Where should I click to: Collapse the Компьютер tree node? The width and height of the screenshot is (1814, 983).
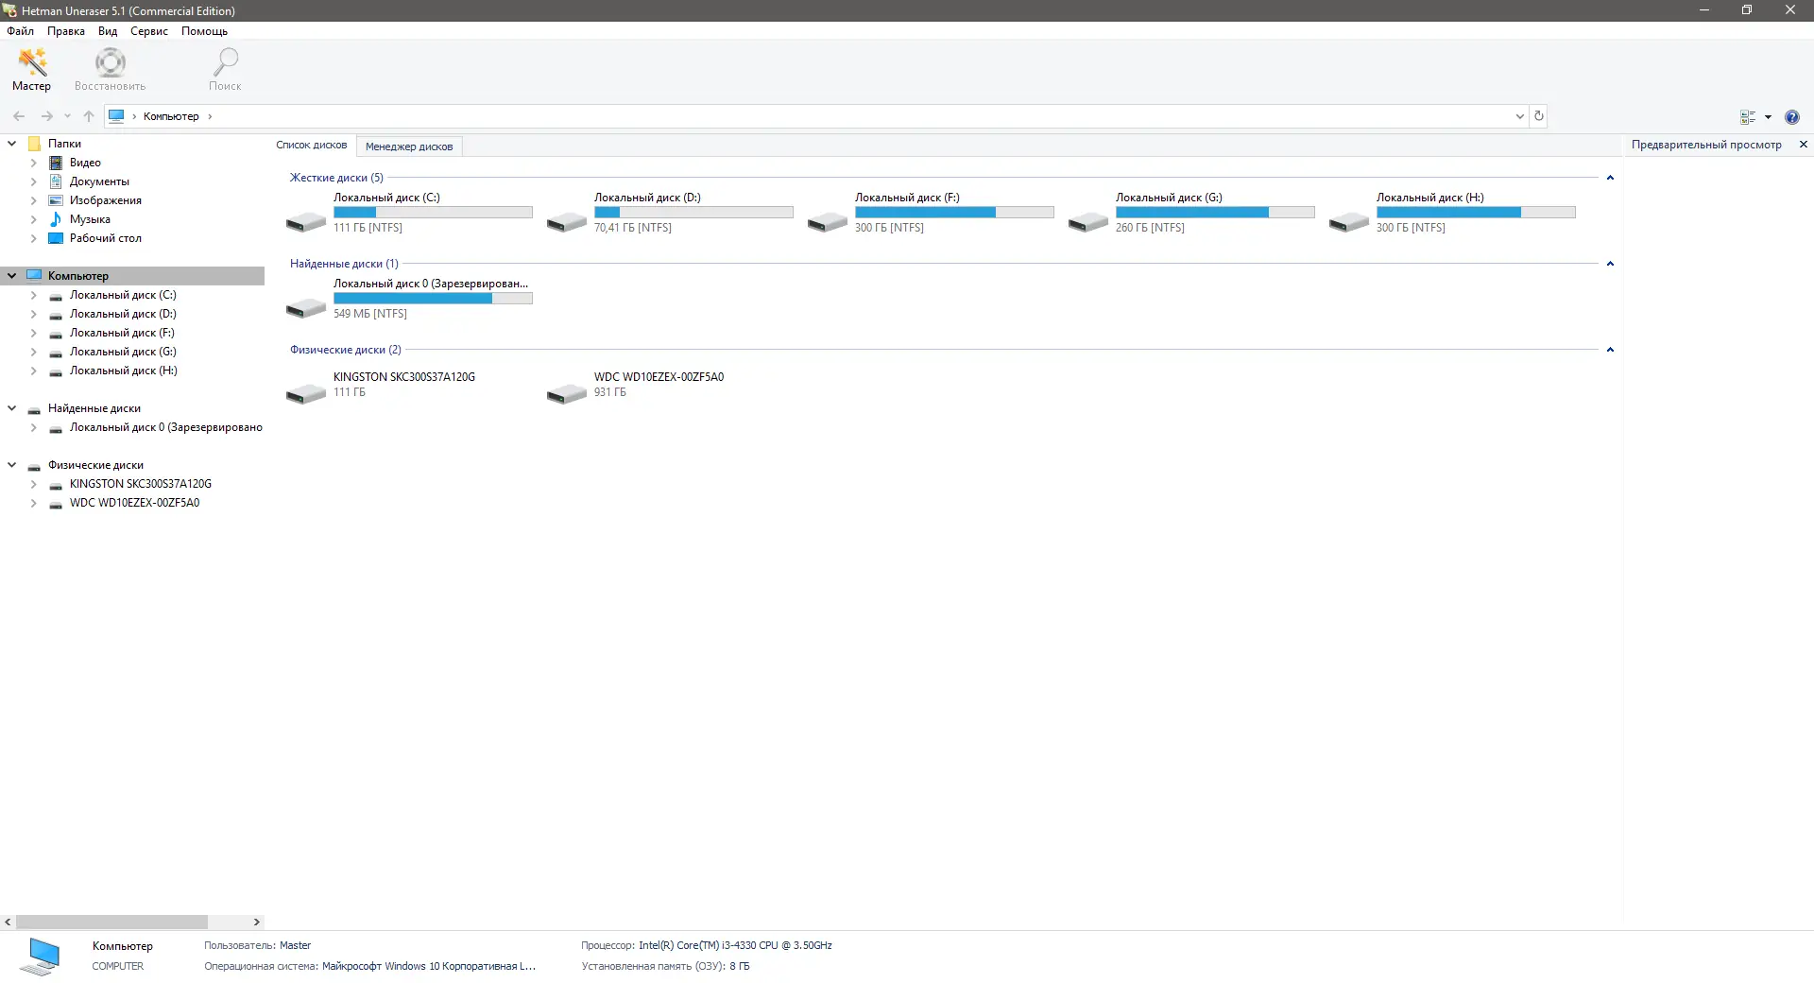pos(12,276)
